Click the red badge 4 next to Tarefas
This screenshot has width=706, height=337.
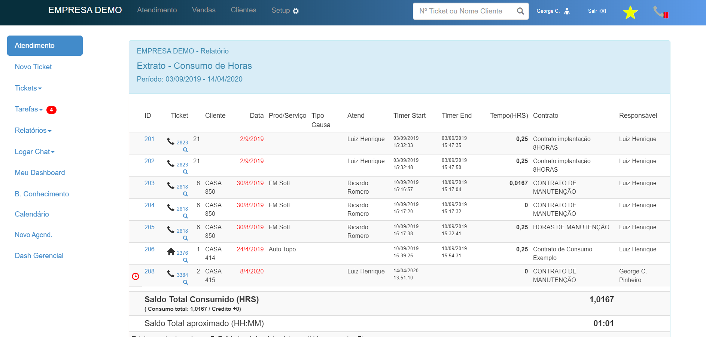(51, 110)
